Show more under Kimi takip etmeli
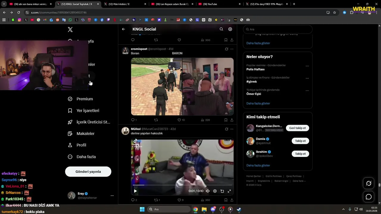The image size is (381, 214). [x=258, y=165]
